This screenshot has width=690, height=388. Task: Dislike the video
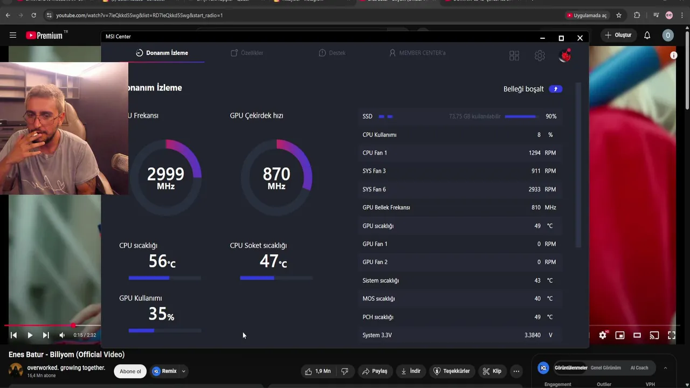point(345,371)
